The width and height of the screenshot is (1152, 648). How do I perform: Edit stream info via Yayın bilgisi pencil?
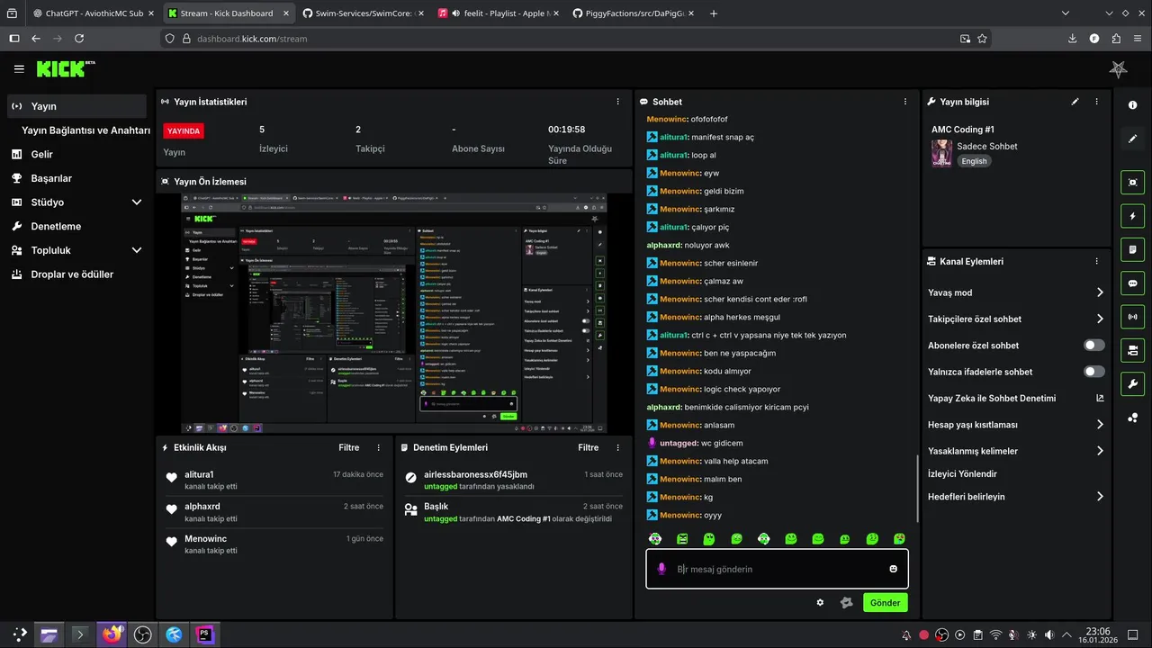coord(1075,102)
